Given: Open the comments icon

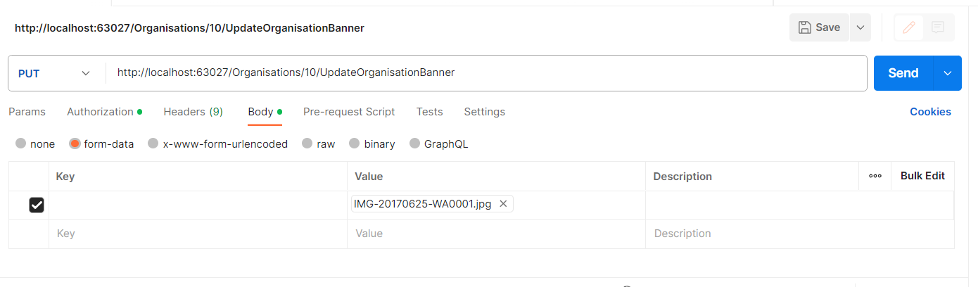Looking at the screenshot, I should point(938,27).
